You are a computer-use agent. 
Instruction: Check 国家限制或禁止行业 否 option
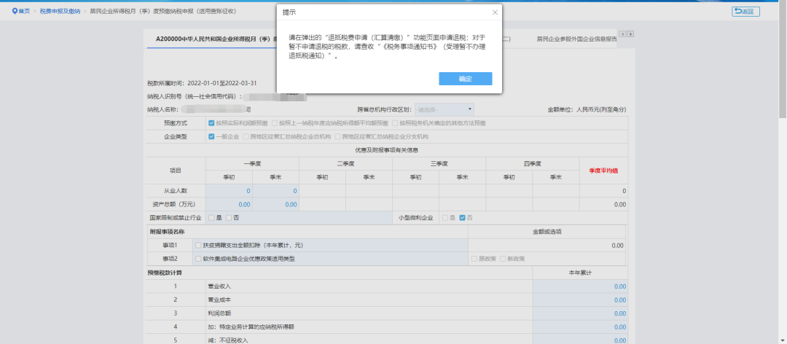pyautogui.click(x=229, y=218)
